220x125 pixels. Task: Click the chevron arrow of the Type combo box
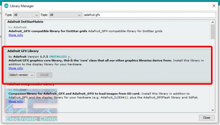tap(36, 15)
